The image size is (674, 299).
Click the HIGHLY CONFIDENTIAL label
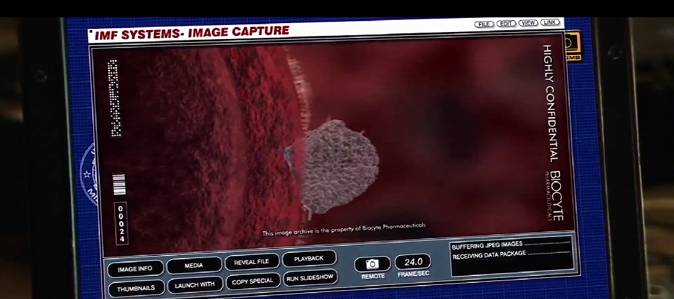(x=550, y=103)
